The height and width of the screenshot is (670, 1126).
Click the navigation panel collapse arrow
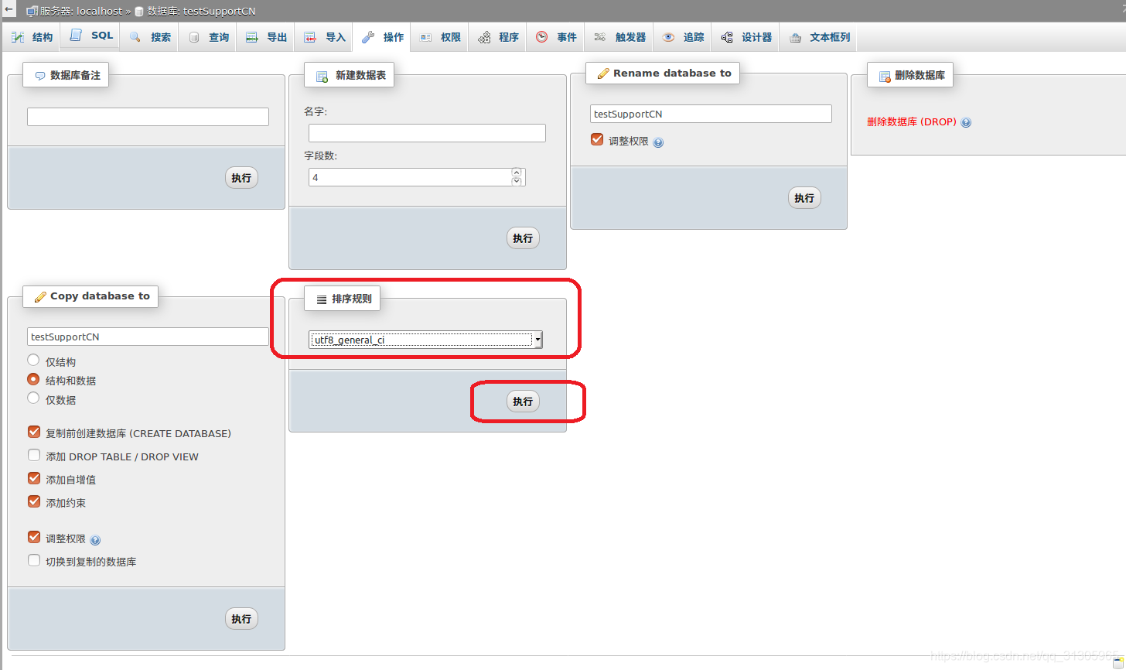tap(9, 10)
